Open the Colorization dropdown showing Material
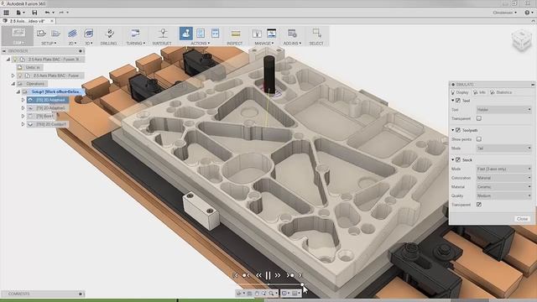 503,178
